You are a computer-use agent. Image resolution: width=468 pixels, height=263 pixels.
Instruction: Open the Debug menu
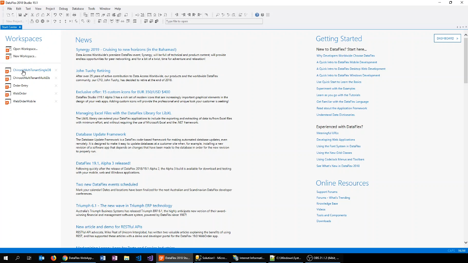[x=63, y=8]
